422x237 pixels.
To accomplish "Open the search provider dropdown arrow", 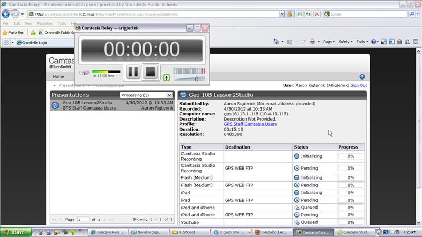I will pyautogui.click(x=418, y=14).
